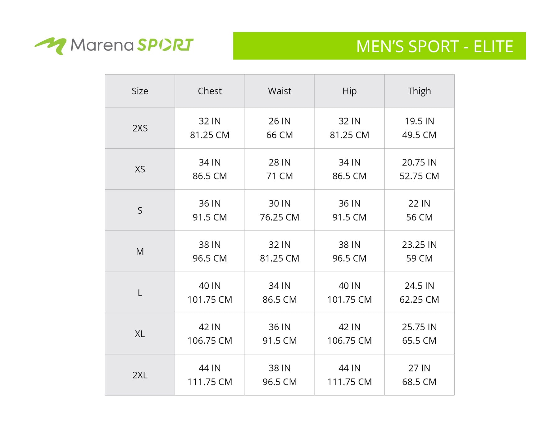Click the Marena swoosh logo icon

click(51, 45)
